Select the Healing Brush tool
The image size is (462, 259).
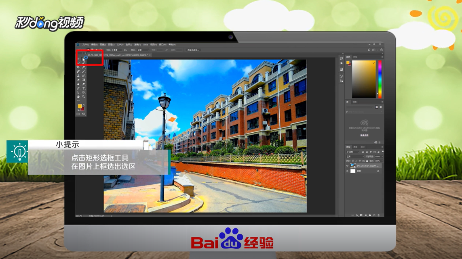[x=78, y=71]
